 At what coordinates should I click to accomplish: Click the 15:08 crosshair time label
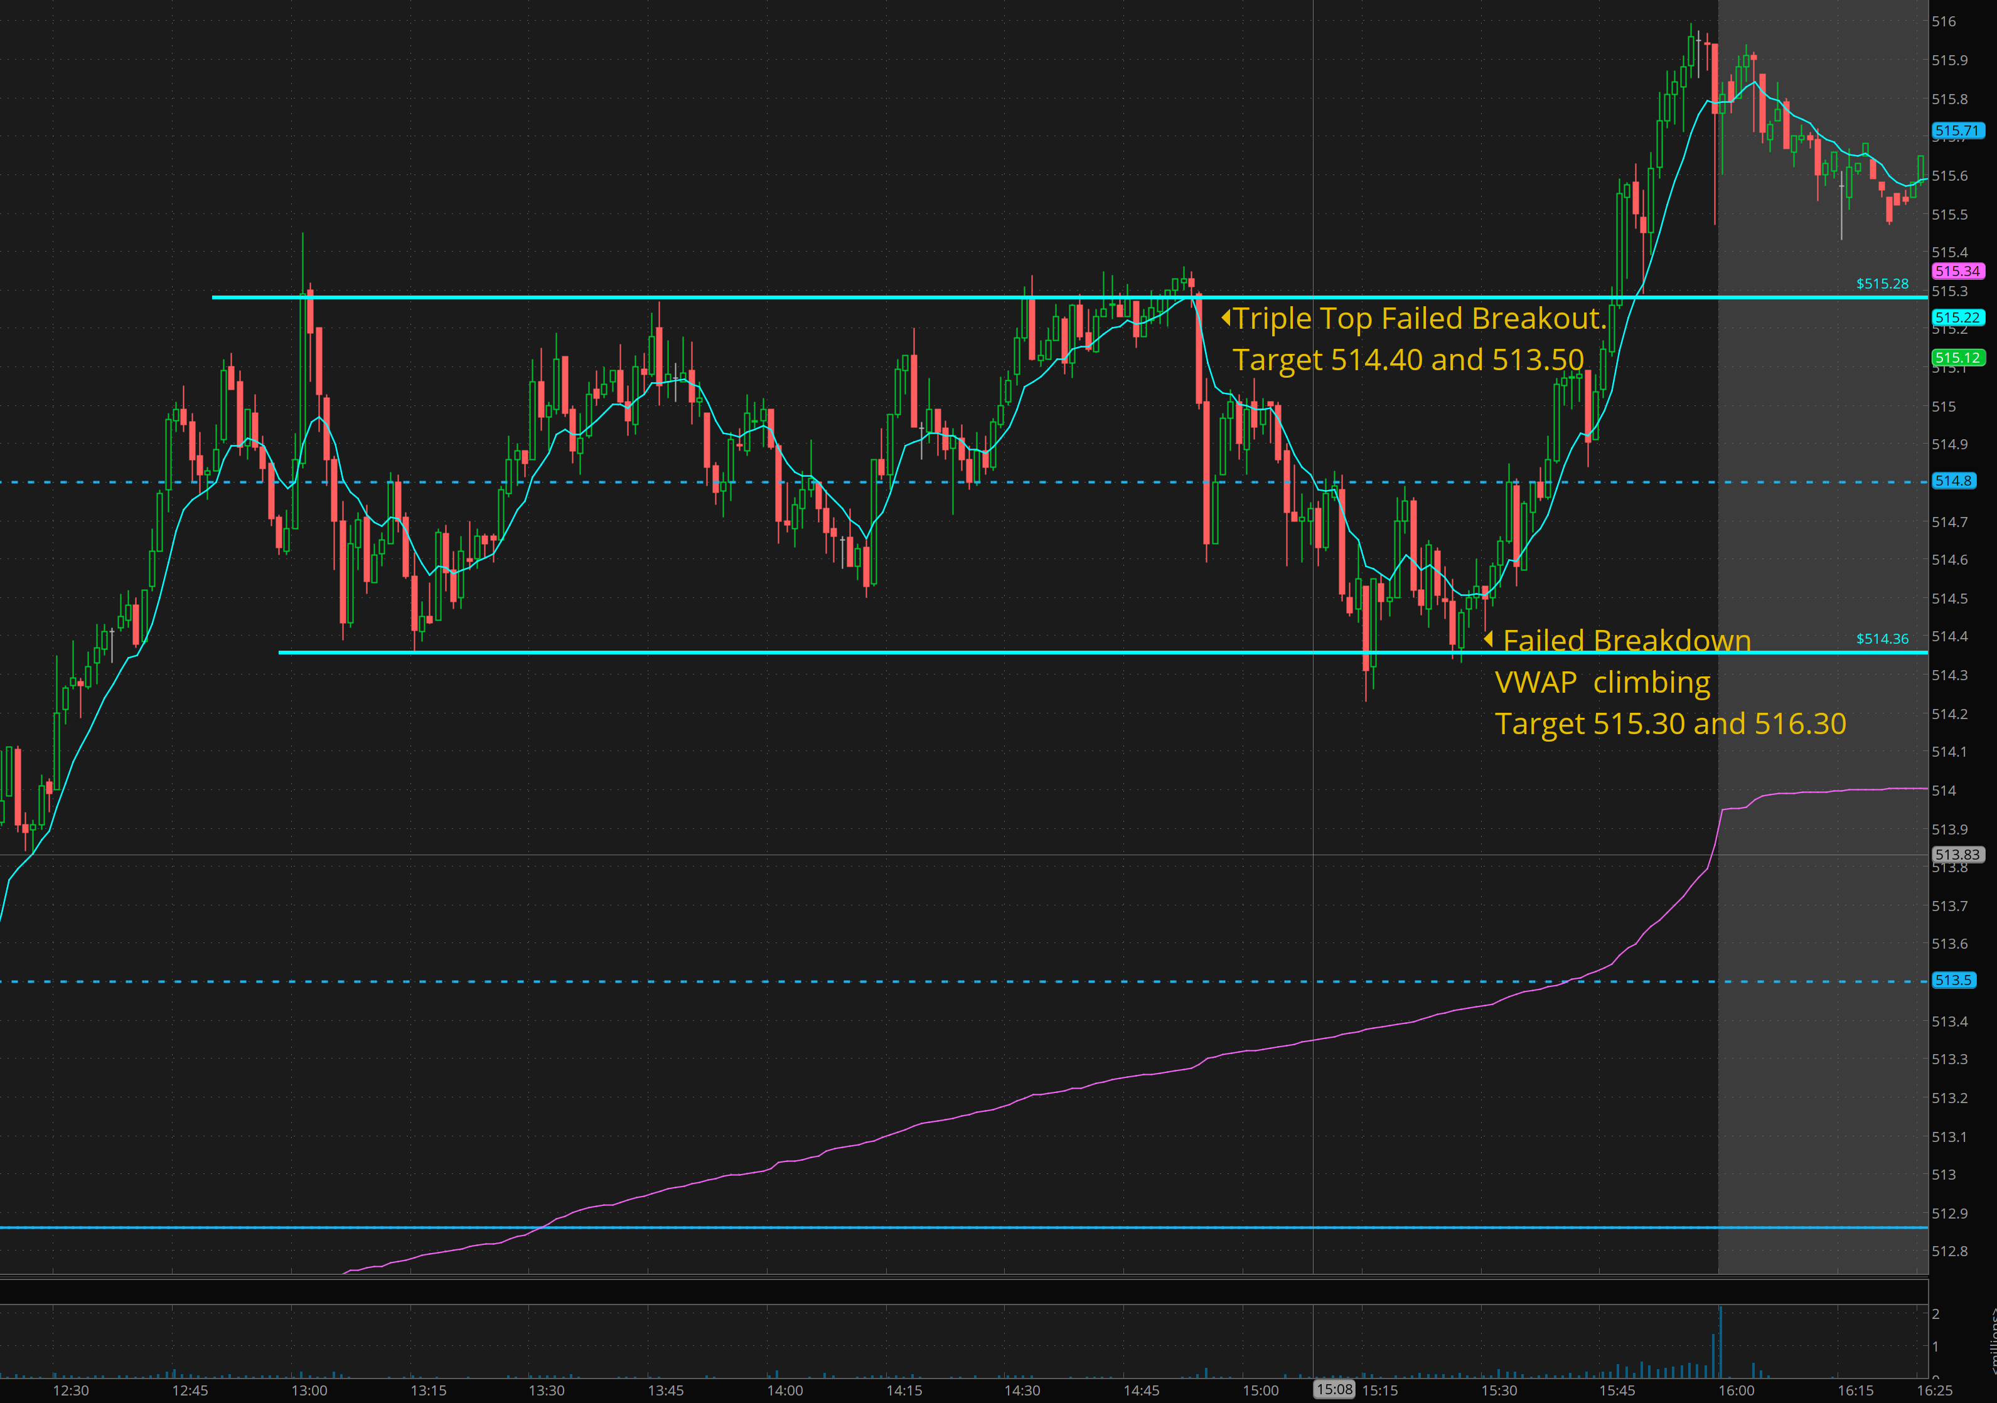pos(1334,1389)
